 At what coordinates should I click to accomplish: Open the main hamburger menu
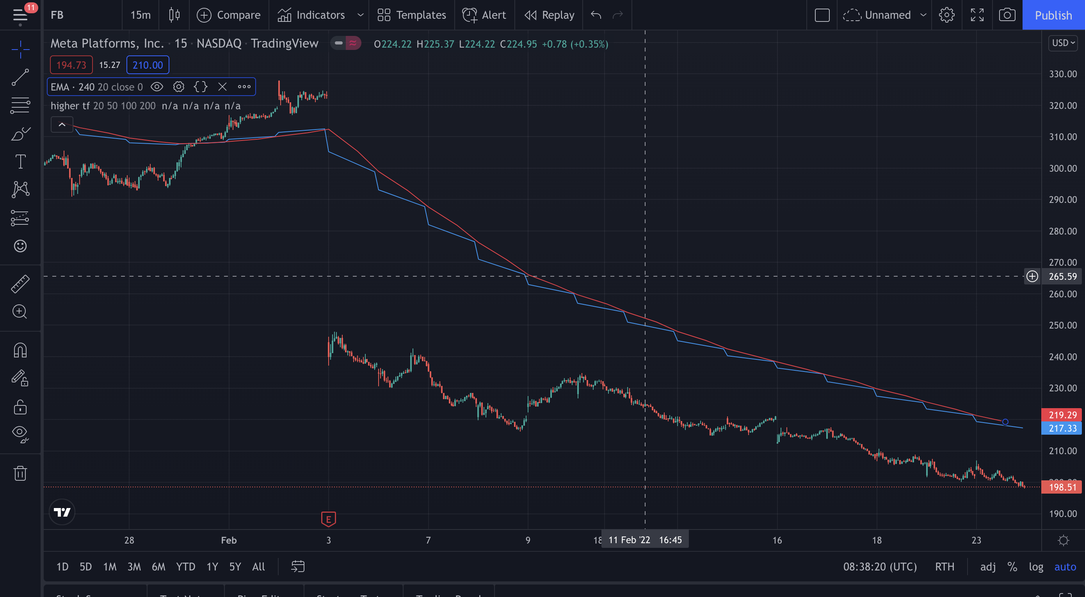20,15
